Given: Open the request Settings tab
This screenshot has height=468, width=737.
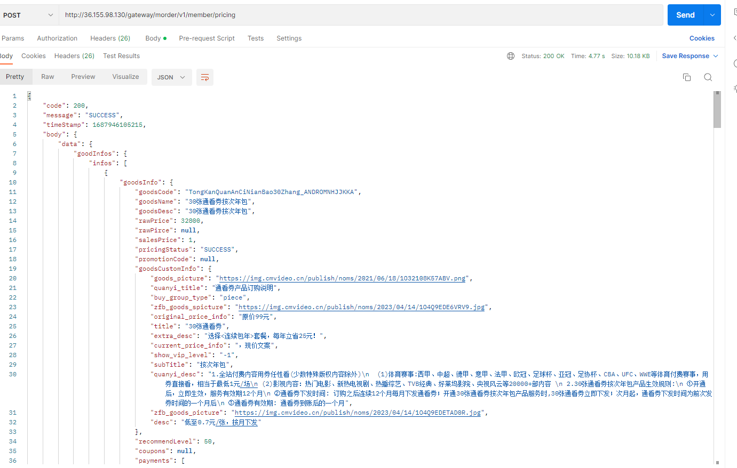Looking at the screenshot, I should (289, 38).
